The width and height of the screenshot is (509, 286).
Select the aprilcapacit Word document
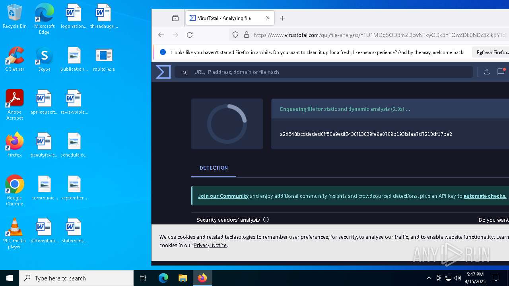[x=44, y=102]
